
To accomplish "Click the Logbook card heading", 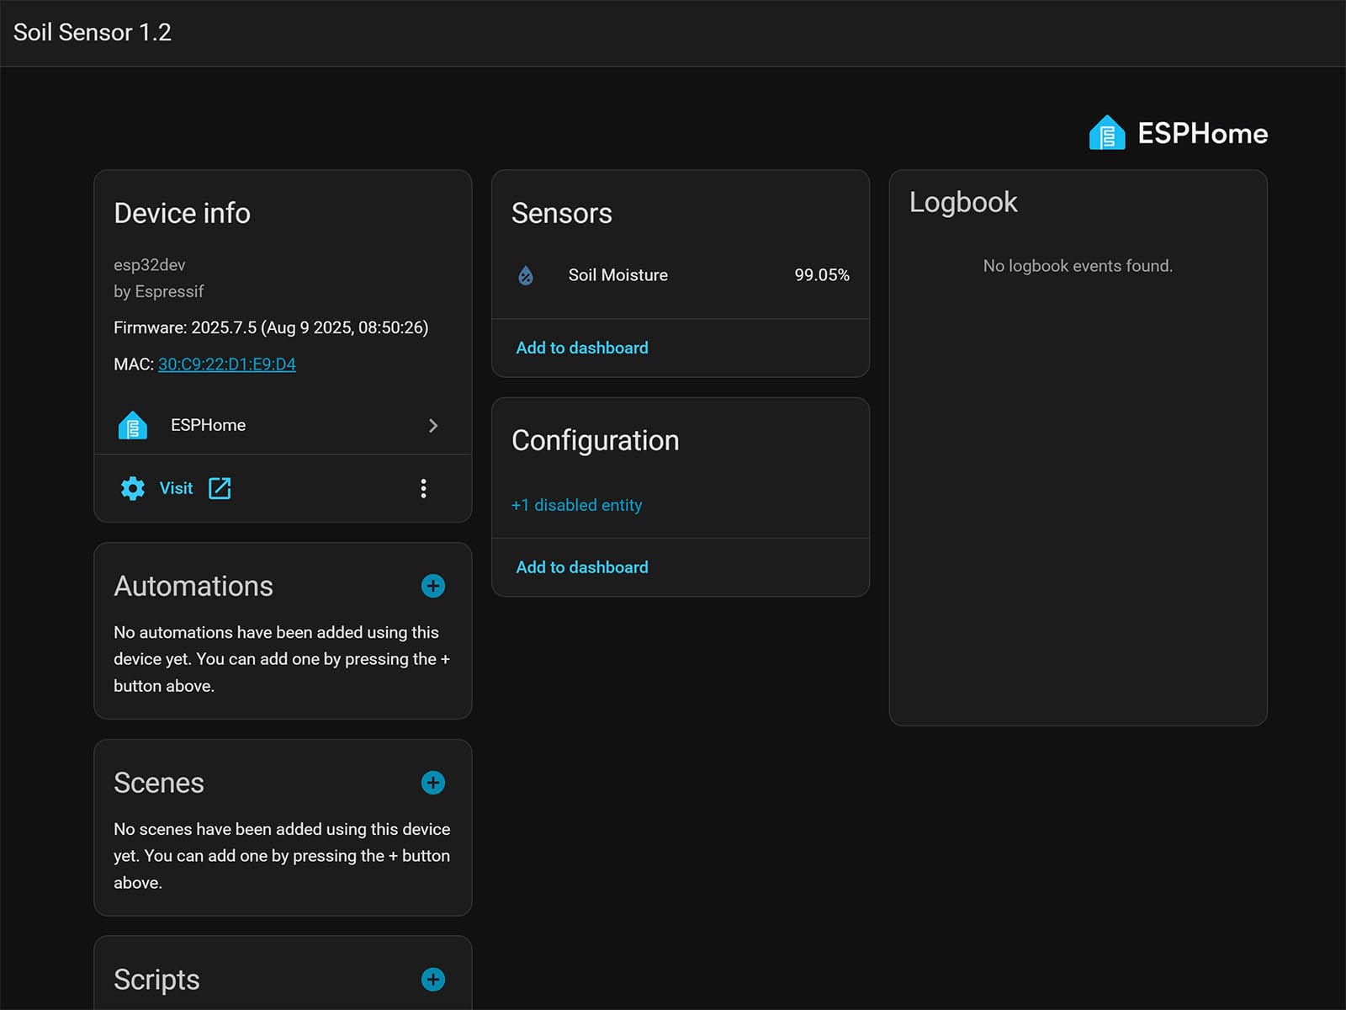I will pyautogui.click(x=963, y=202).
